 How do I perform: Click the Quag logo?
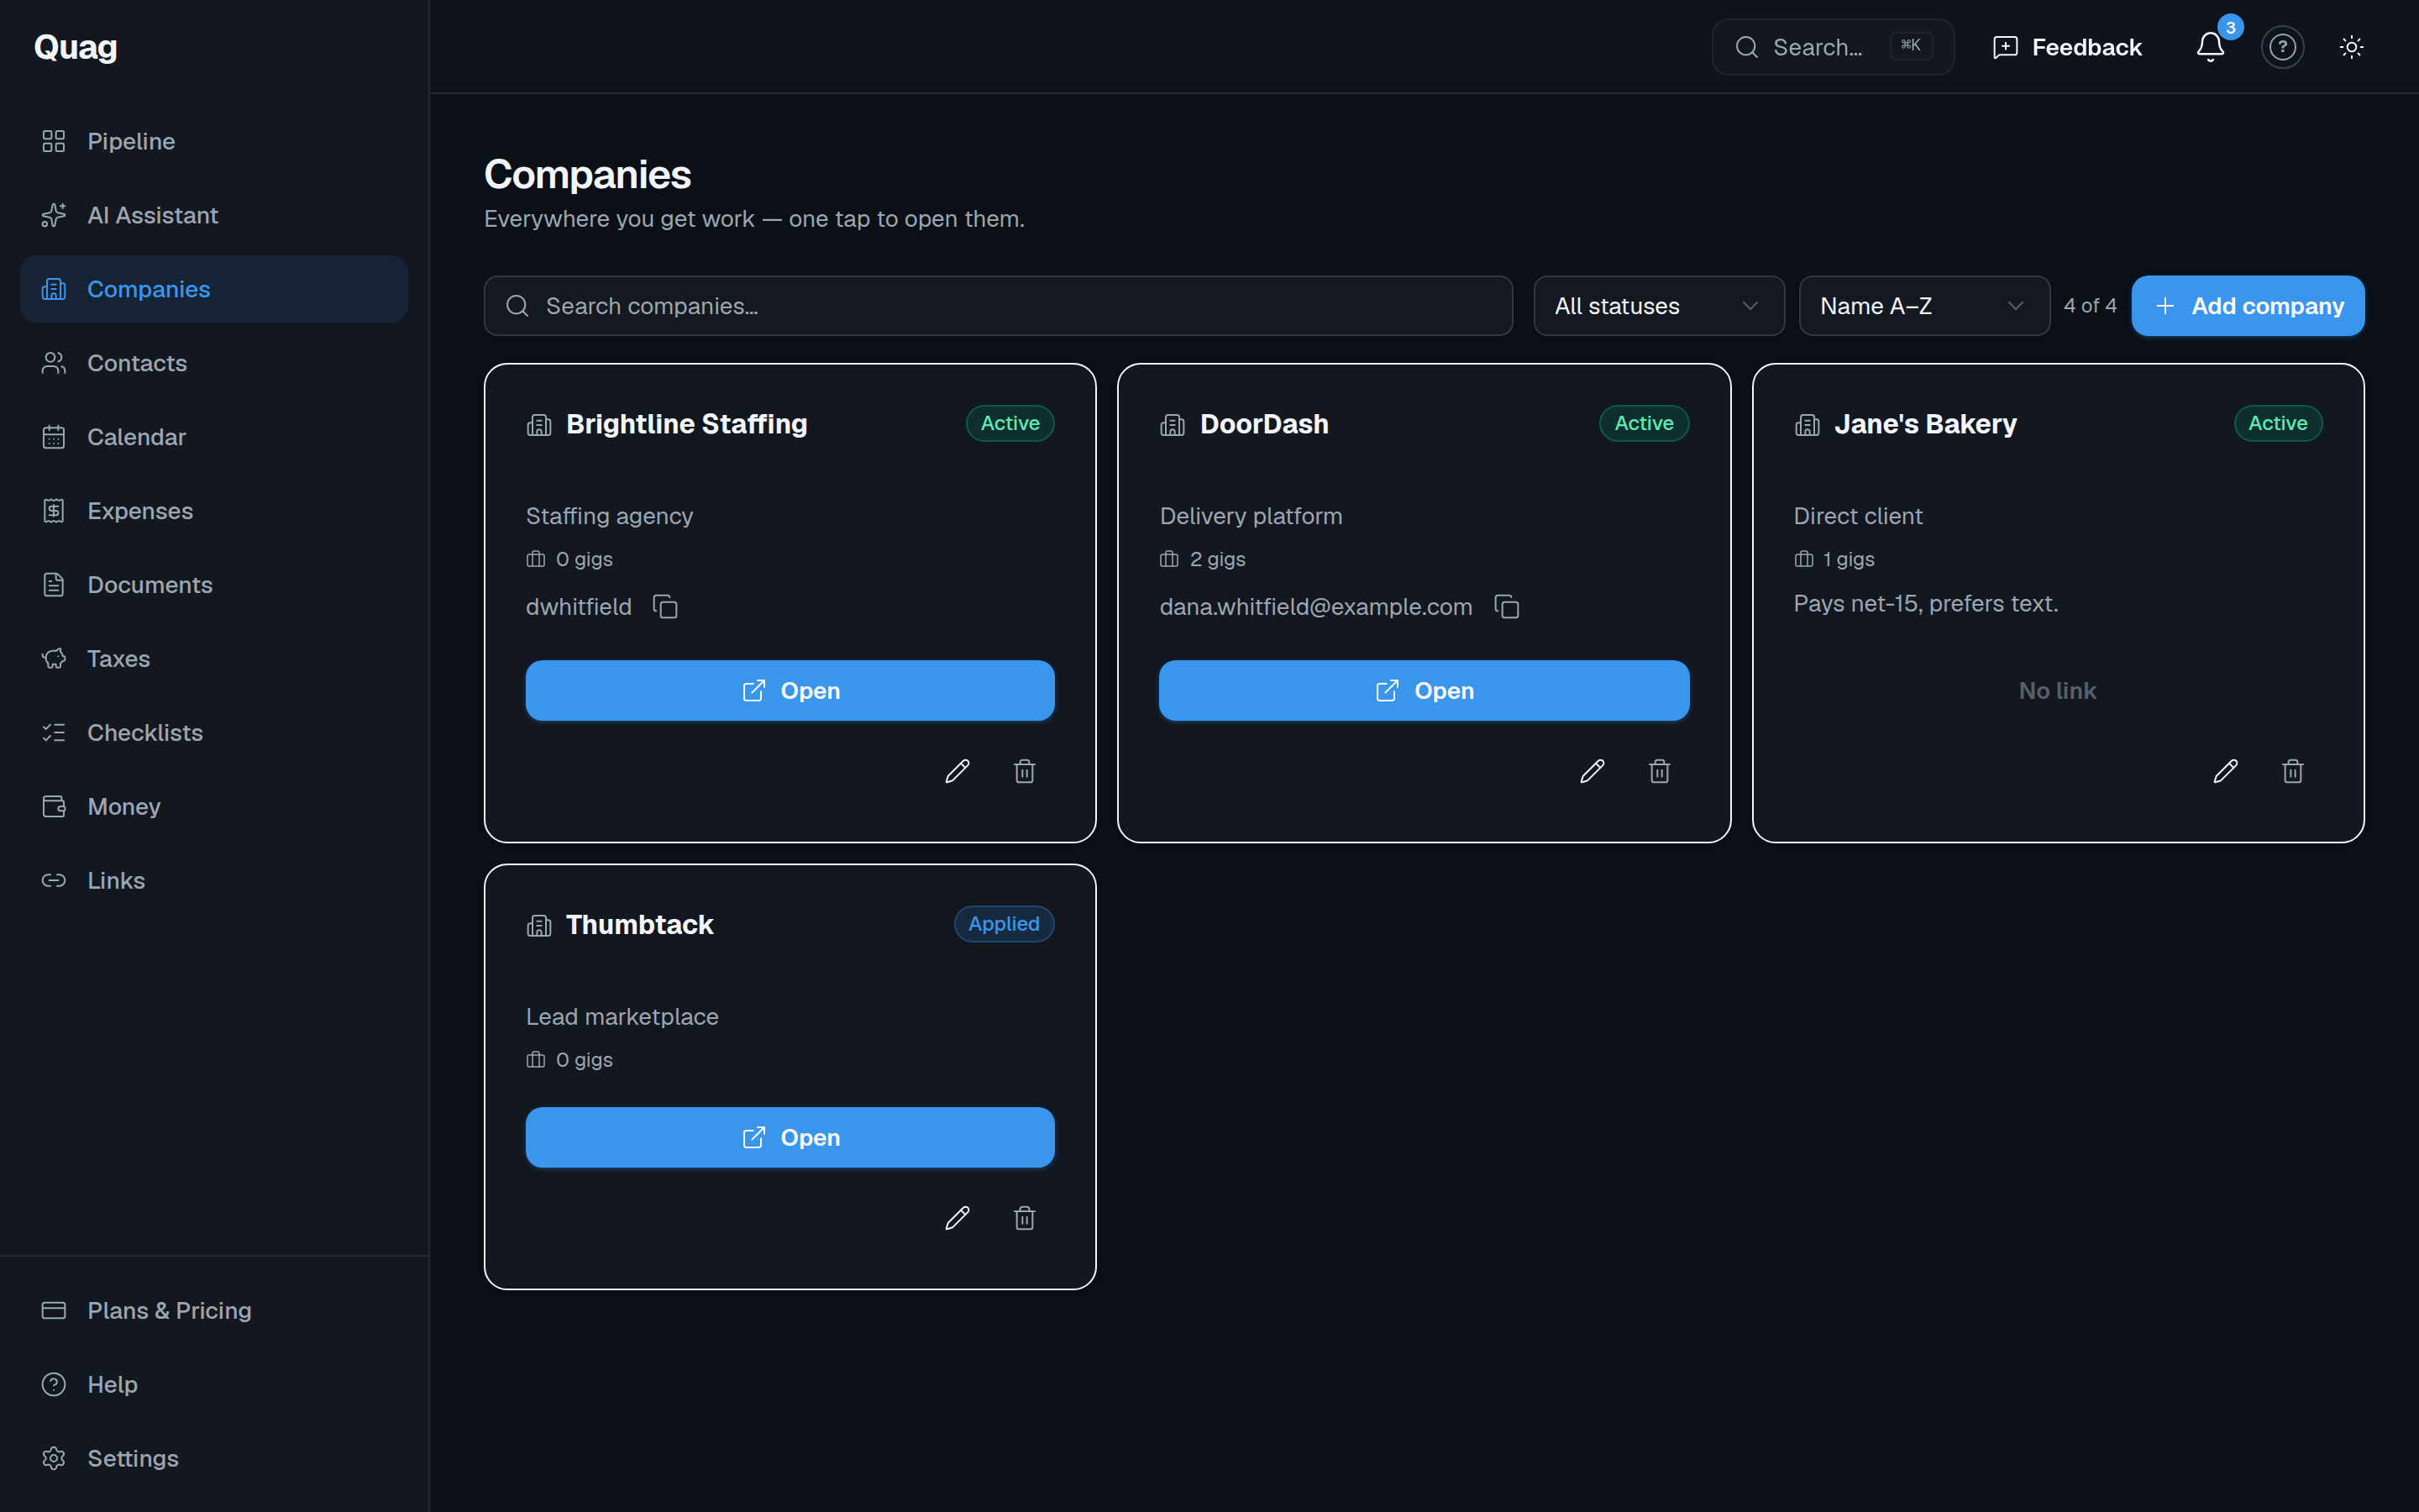pyautogui.click(x=75, y=47)
